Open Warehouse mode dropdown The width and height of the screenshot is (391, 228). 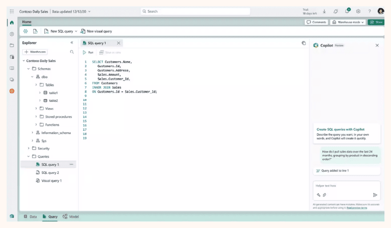click(x=348, y=22)
